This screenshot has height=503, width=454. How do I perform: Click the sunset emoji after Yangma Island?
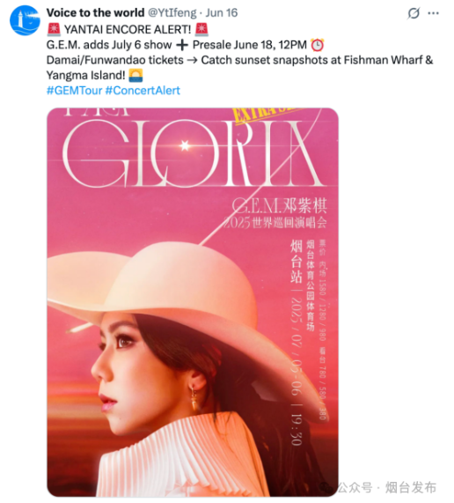pos(135,76)
